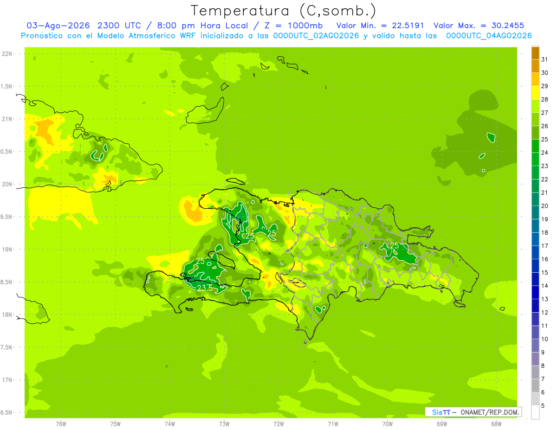The width and height of the screenshot is (557, 430).
Task: Click the legend value 8
Action: [543, 366]
